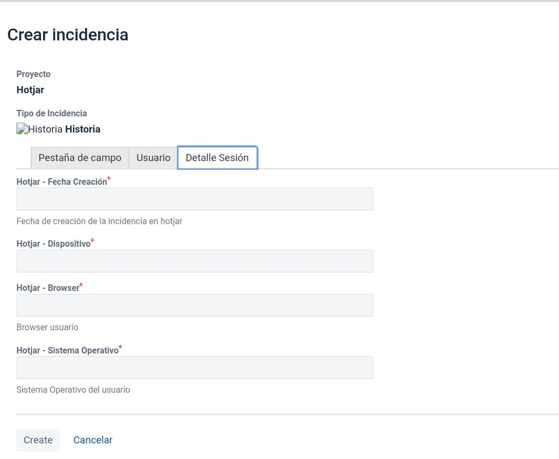
Task: Click the "Tipo de Incidencia" label
Action: (x=51, y=113)
